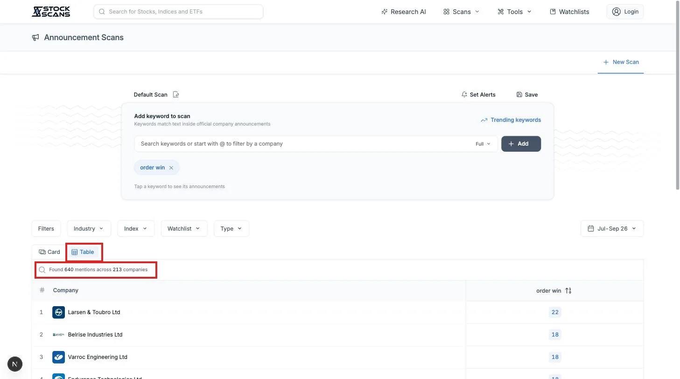Click the Filters button
Image resolution: width=680 pixels, height=379 pixels.
click(x=46, y=229)
